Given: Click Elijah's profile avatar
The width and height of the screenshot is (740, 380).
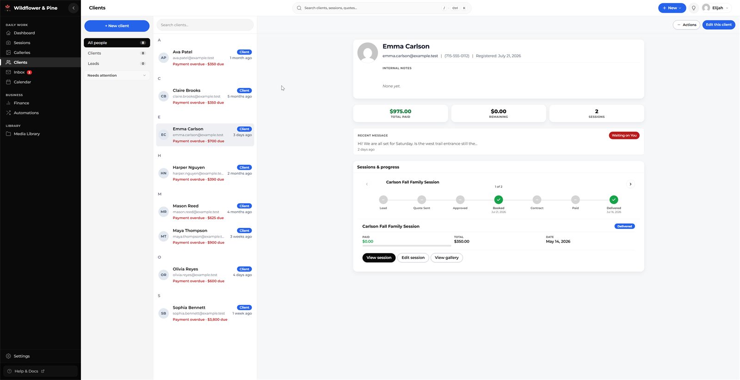Looking at the screenshot, I should (x=706, y=8).
